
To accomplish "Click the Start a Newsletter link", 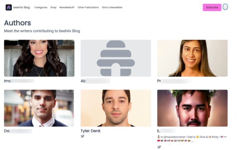I will [x=112, y=7].
